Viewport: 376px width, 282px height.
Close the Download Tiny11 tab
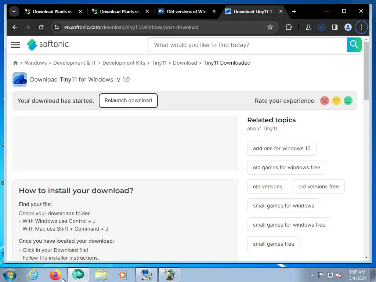(x=281, y=11)
